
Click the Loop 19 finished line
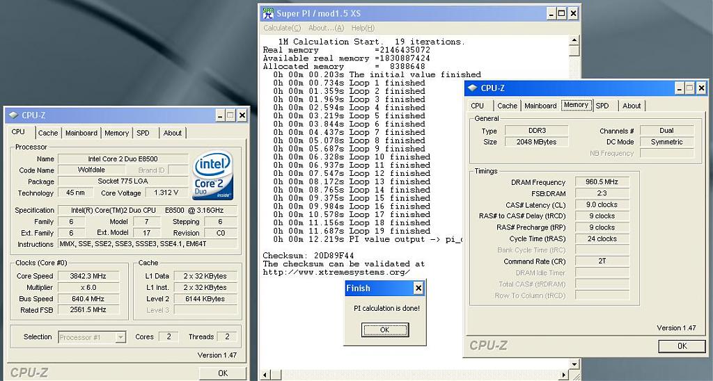pos(352,231)
